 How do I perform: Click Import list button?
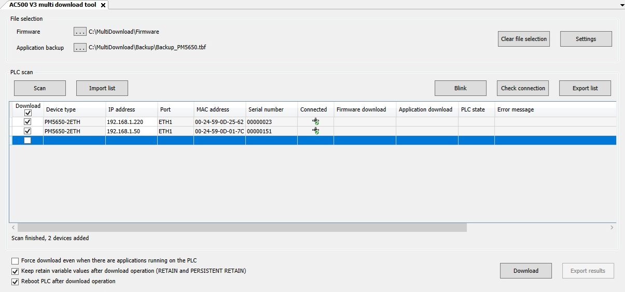(x=102, y=88)
